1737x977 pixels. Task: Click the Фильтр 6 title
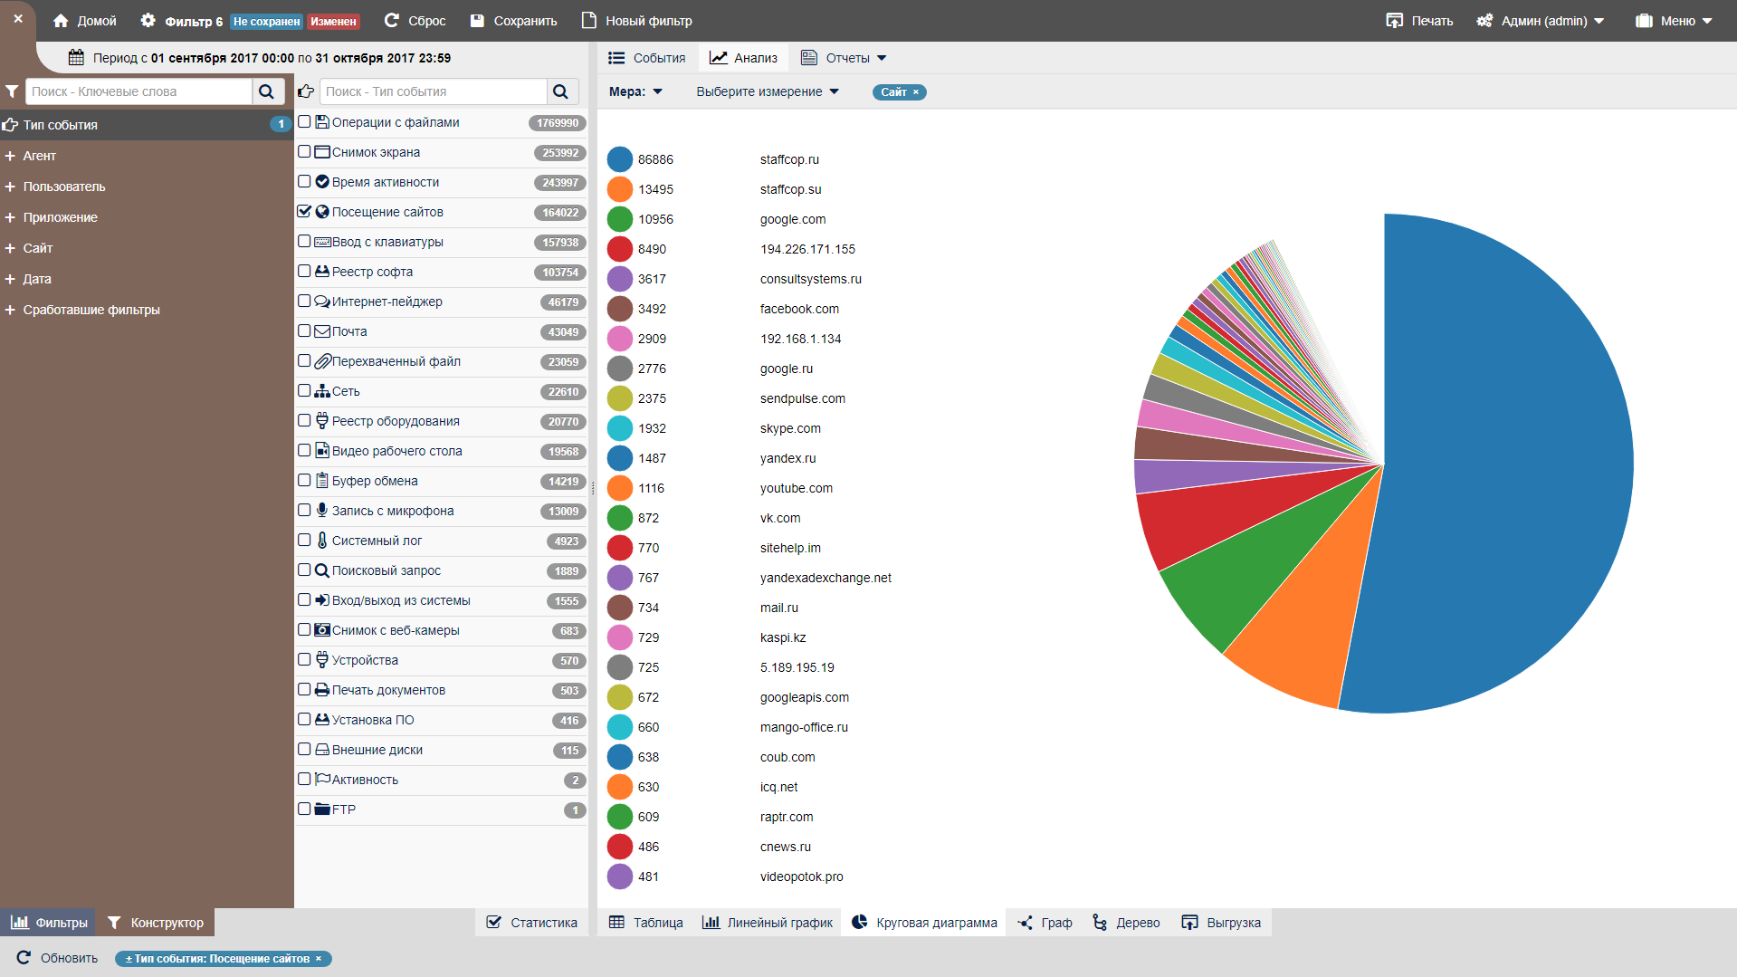[194, 22]
